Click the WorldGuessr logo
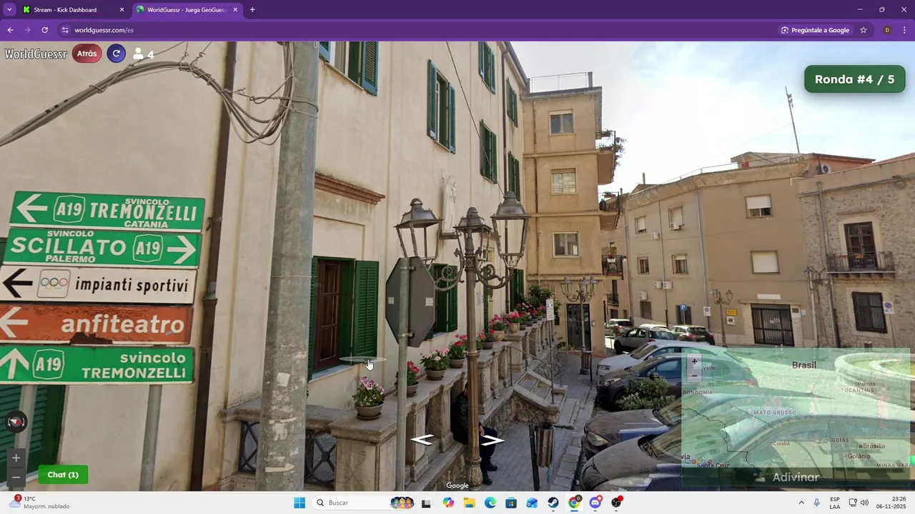The image size is (915, 514). pos(36,54)
